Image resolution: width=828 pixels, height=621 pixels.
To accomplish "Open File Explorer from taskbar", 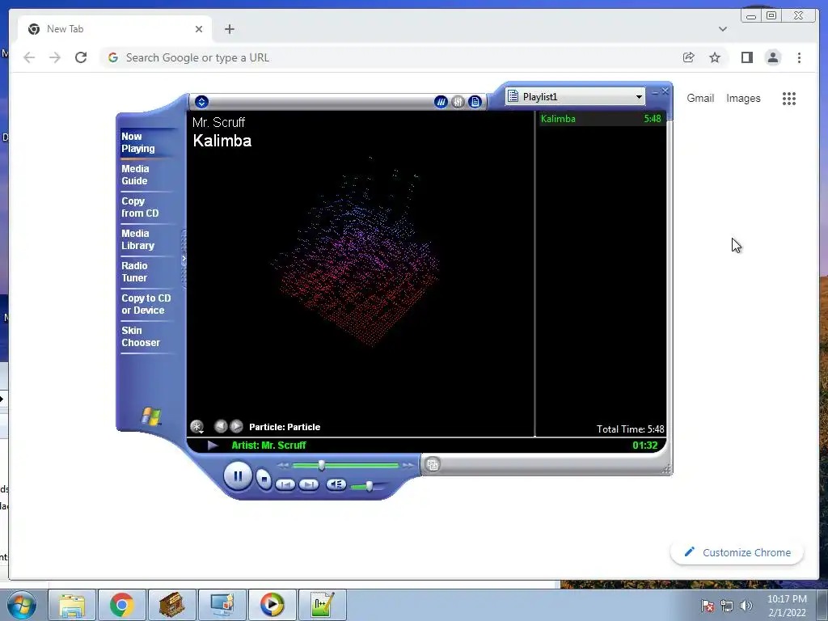I will pyautogui.click(x=72, y=605).
